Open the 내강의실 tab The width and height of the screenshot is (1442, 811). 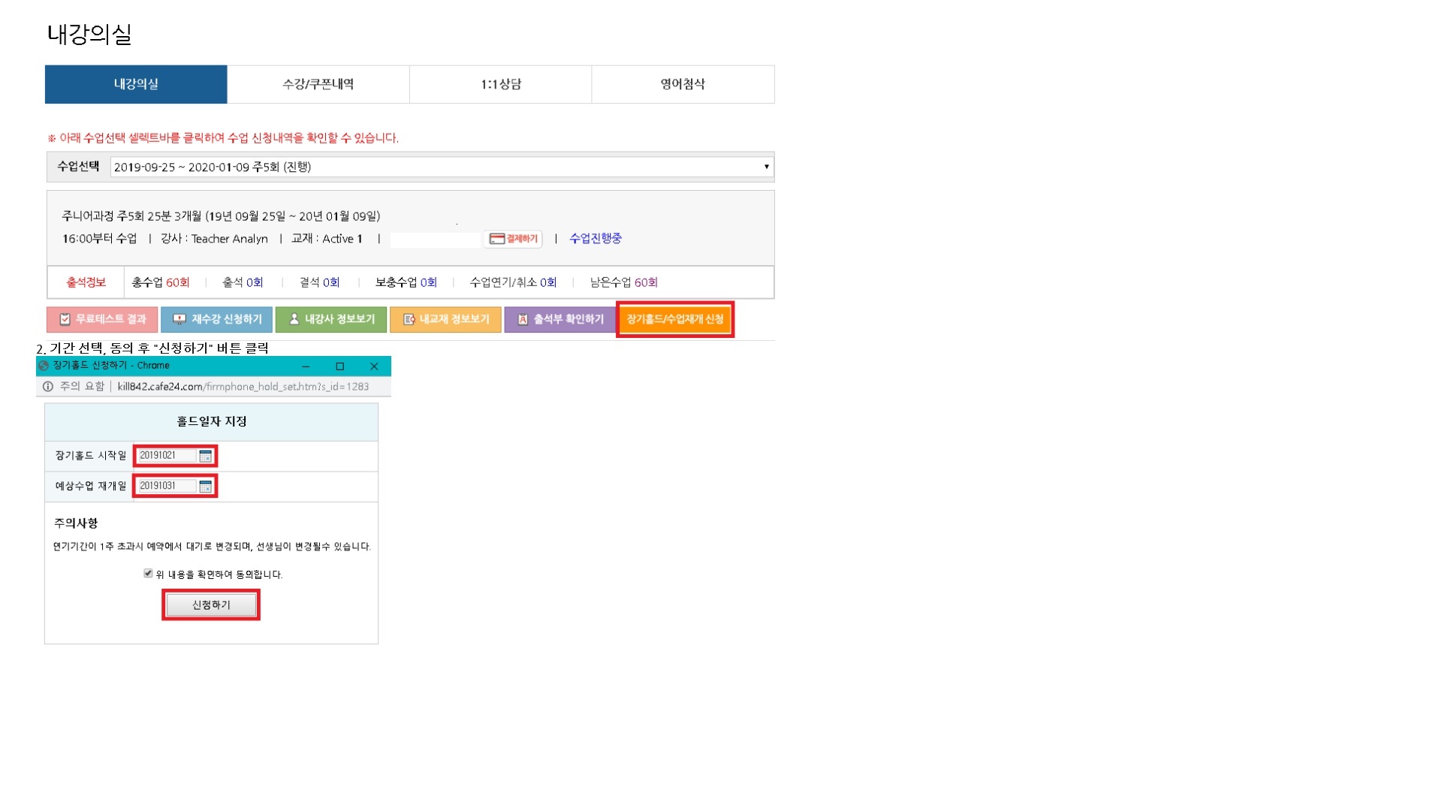click(x=136, y=84)
